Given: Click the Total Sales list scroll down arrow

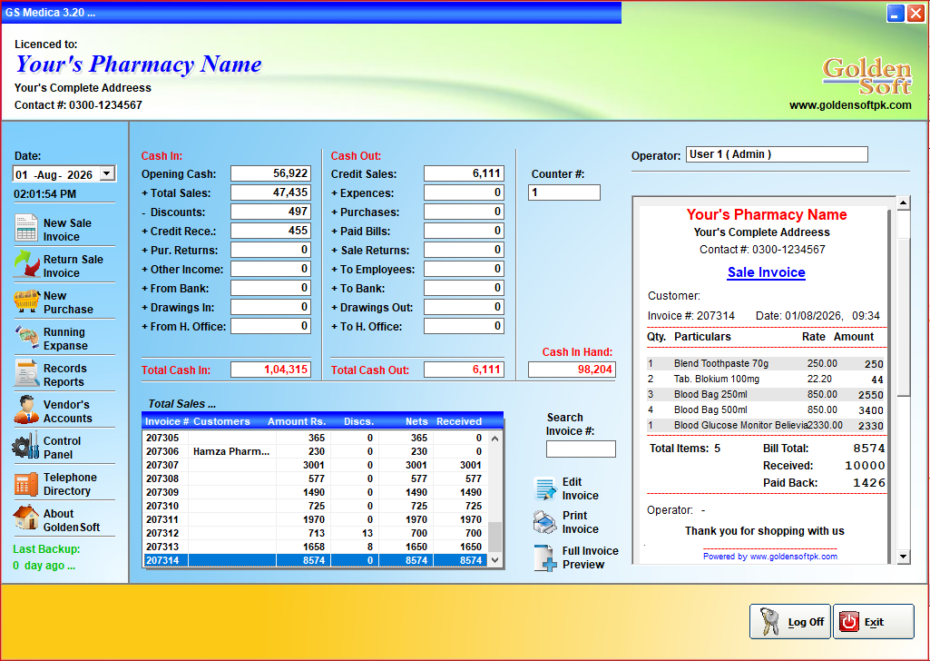Looking at the screenshot, I should point(495,560).
